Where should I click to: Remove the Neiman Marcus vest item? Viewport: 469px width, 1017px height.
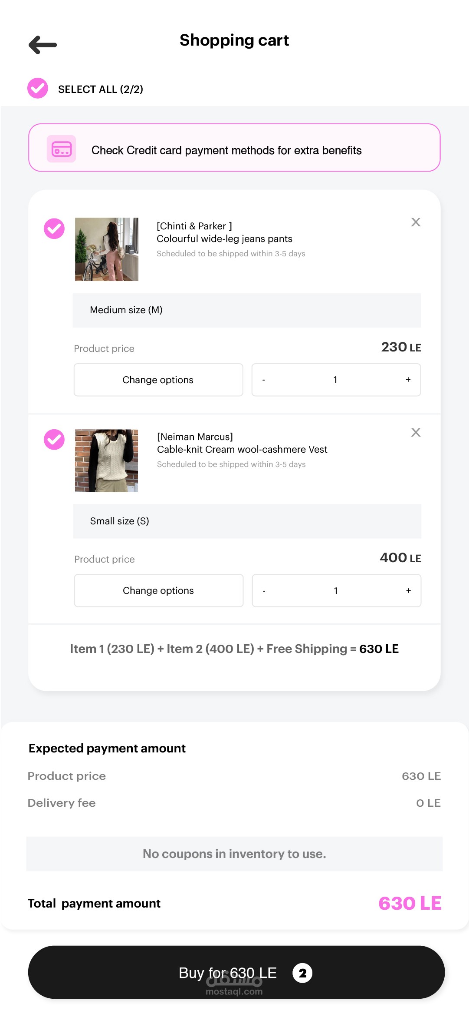(x=416, y=432)
